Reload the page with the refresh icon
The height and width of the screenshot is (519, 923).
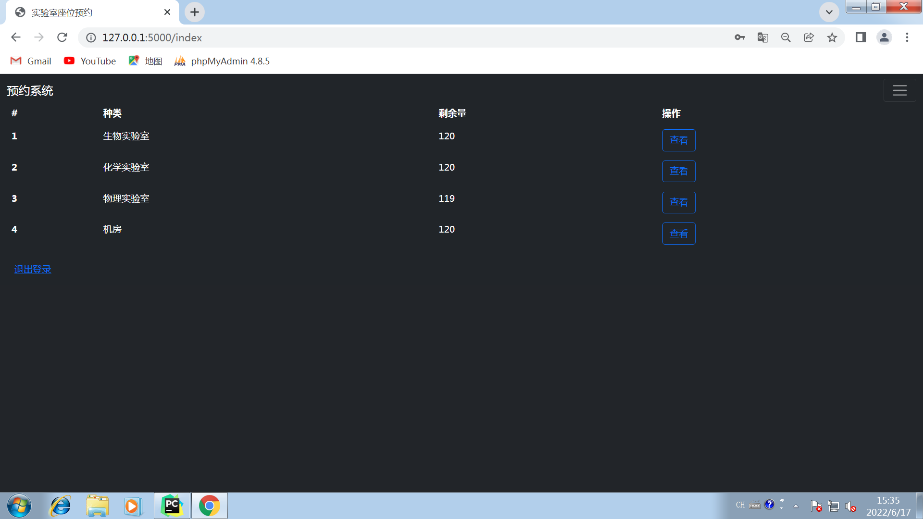62,37
